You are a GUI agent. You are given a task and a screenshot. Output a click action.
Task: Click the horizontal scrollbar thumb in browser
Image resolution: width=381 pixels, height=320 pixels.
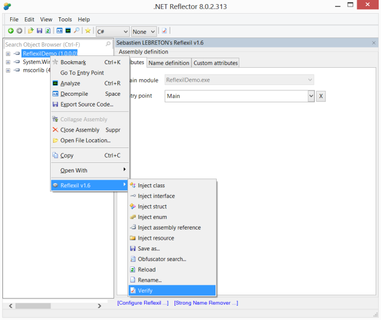[x=33, y=306]
